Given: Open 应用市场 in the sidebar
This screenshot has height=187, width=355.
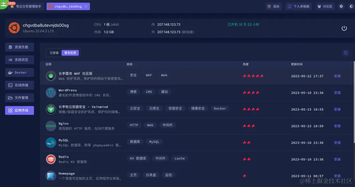Looking at the screenshot, I should click(19, 110).
